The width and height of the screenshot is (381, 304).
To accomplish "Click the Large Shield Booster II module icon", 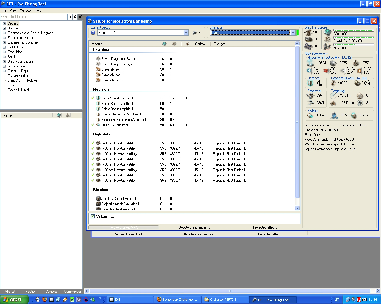I will 98,98.
